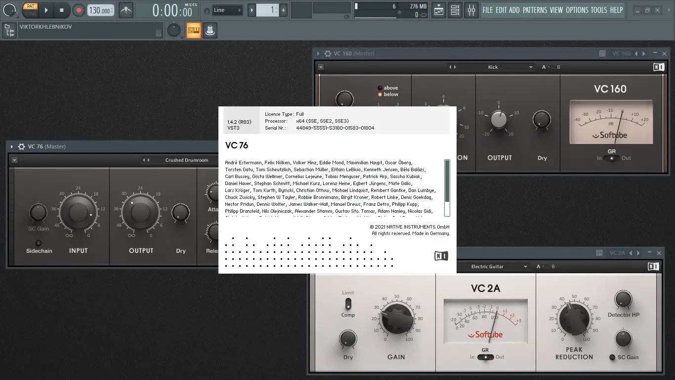Open the VIEW menu
The height and width of the screenshot is (380, 675).
click(556, 10)
